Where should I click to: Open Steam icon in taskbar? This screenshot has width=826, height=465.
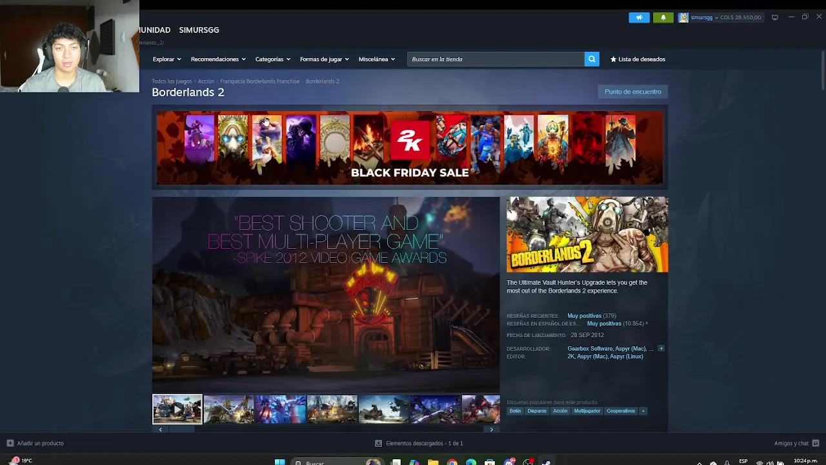coord(547,462)
